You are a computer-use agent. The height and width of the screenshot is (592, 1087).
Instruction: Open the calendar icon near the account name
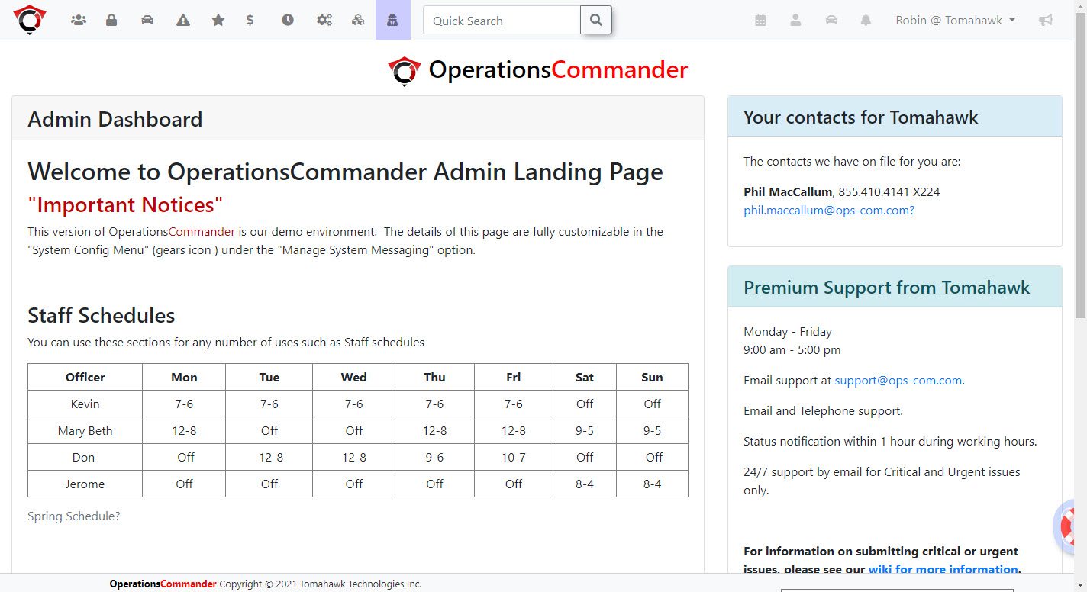pos(760,20)
